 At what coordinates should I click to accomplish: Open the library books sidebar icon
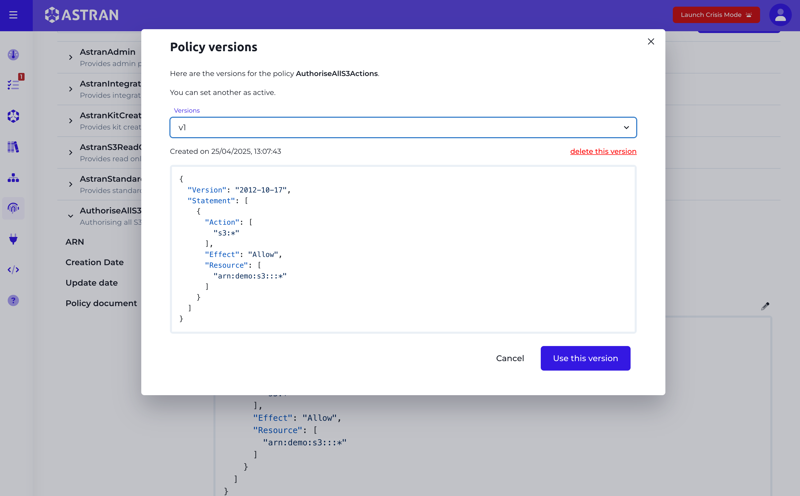(13, 147)
